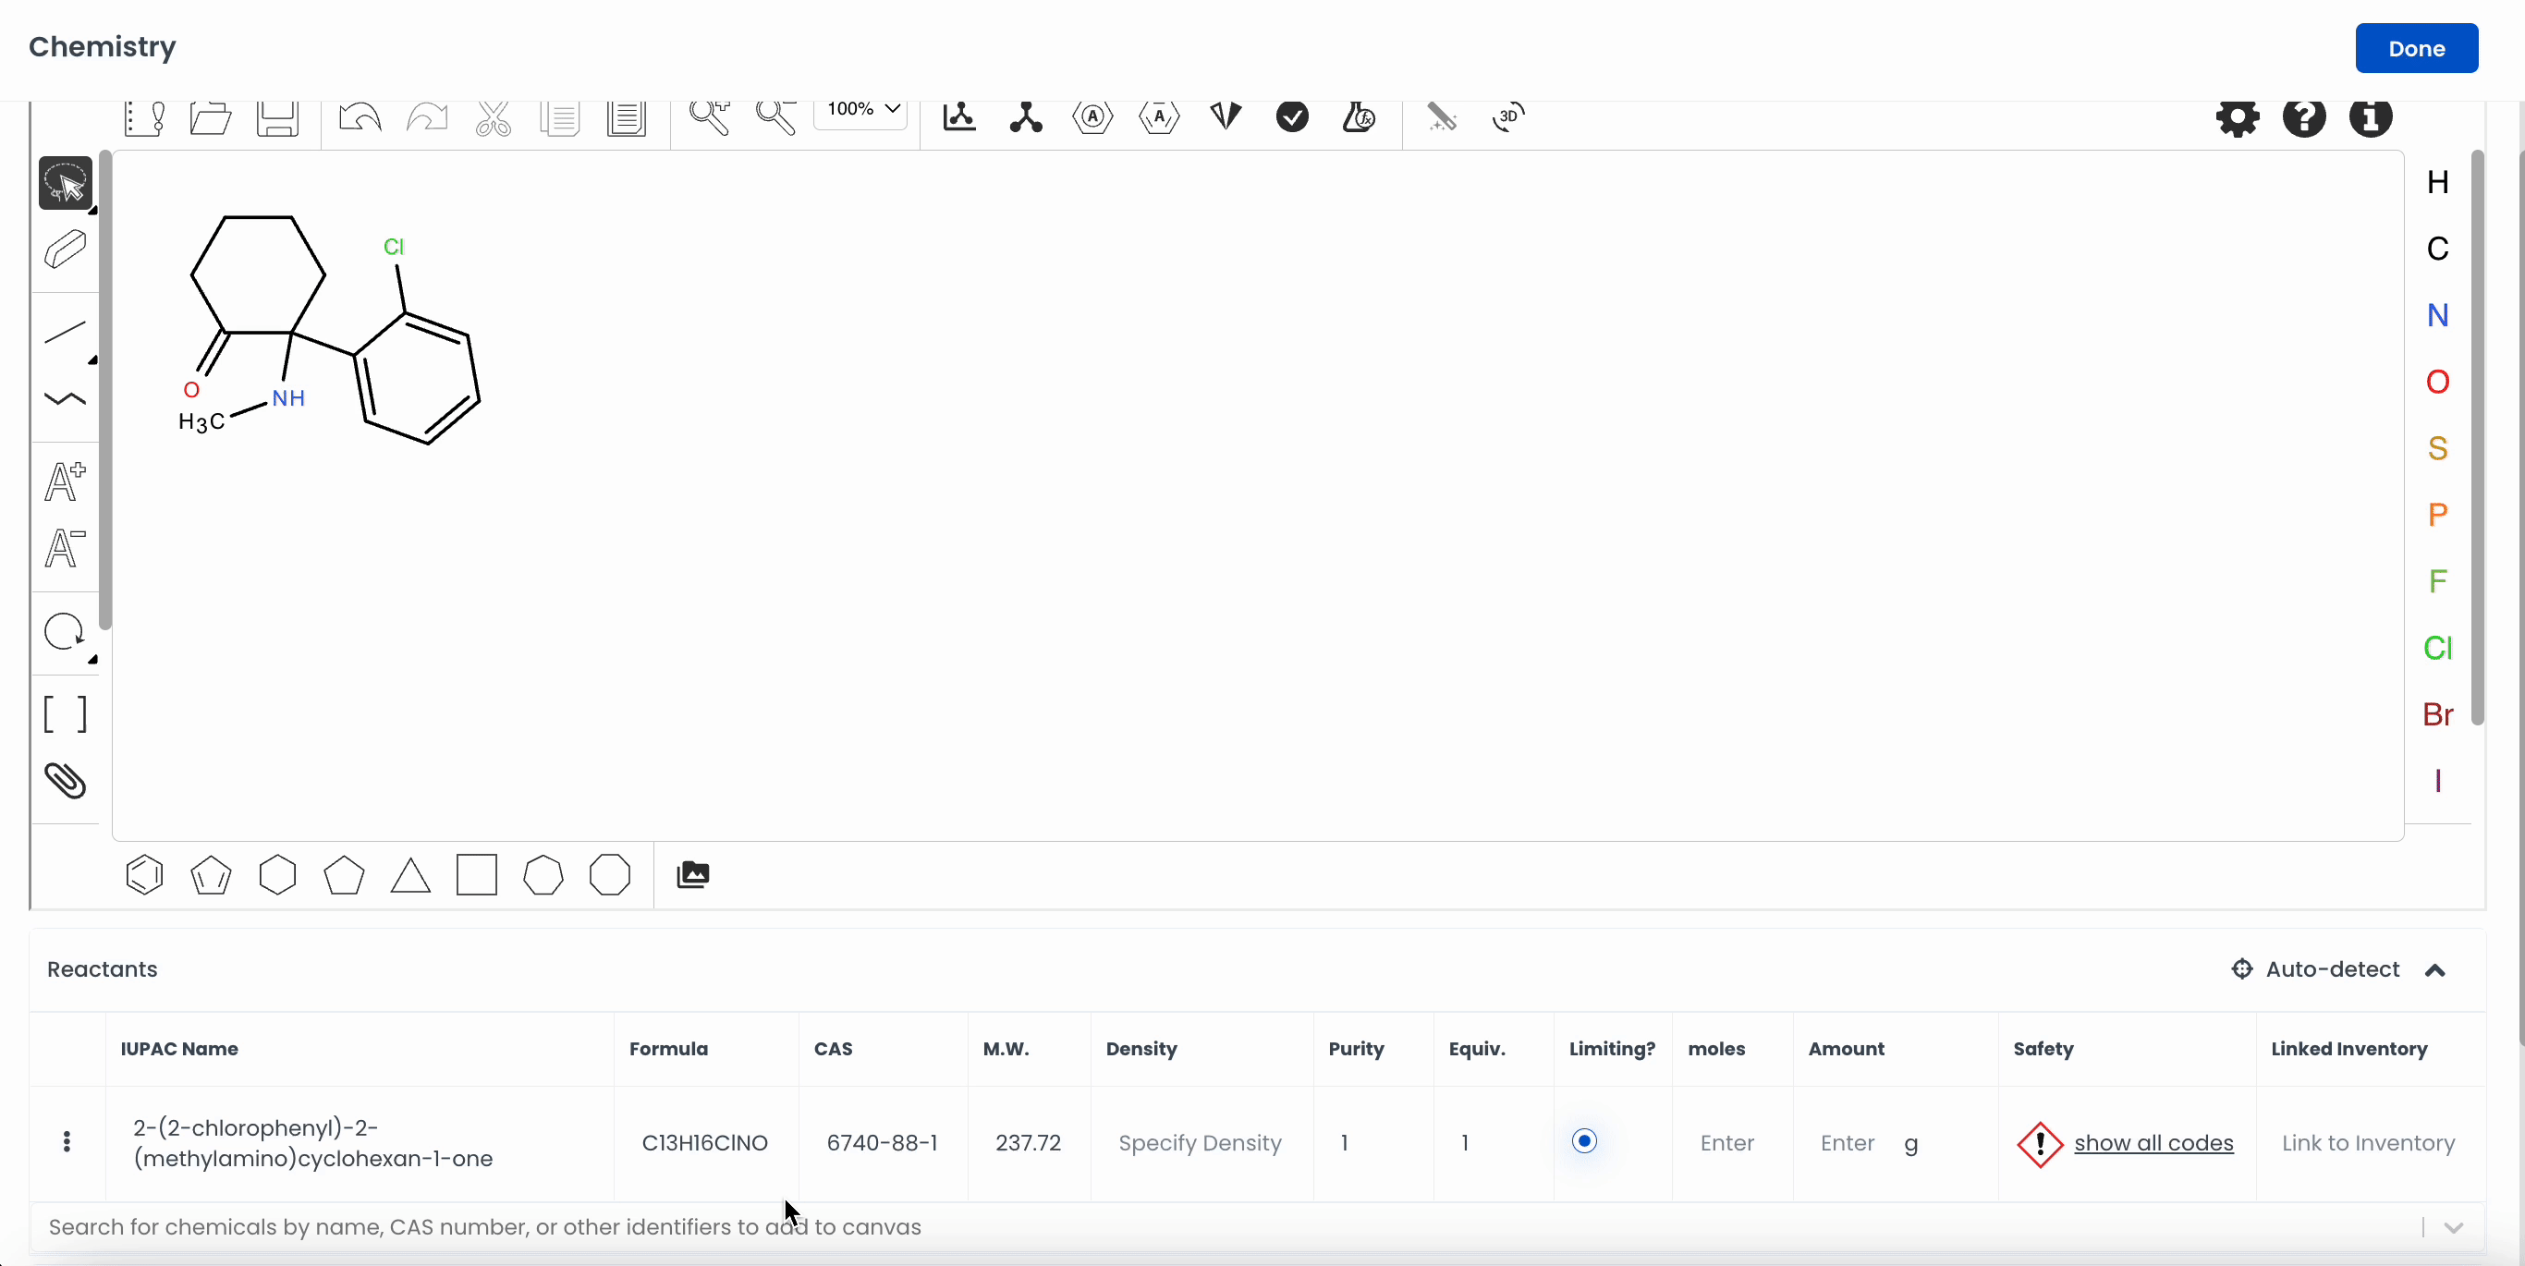2525x1266 pixels.
Task: Pick the Cl element from palette
Action: click(x=2437, y=648)
